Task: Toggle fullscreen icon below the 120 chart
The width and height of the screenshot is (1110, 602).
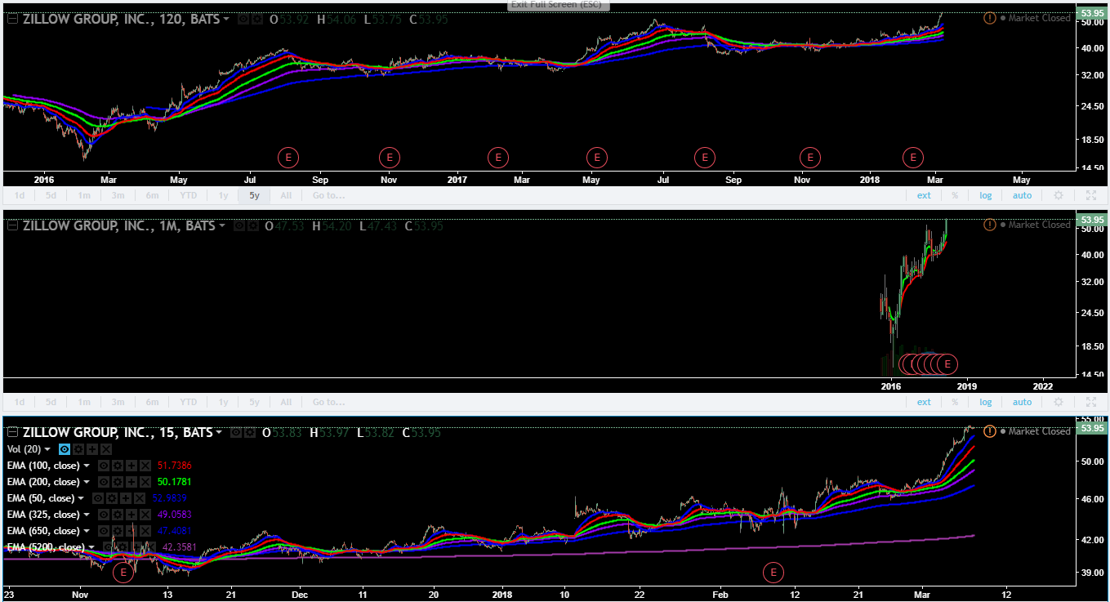Action: (1091, 195)
